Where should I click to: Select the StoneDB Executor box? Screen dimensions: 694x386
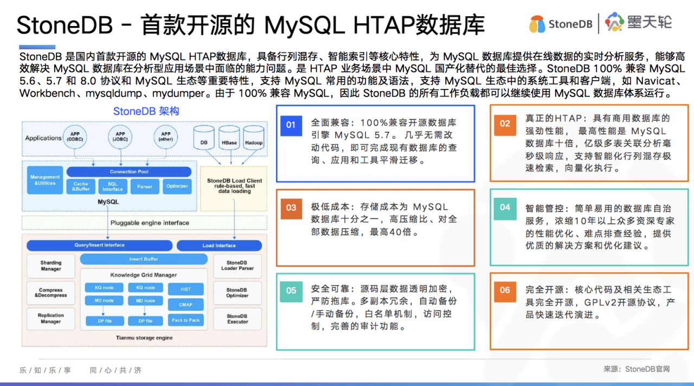[237, 319]
